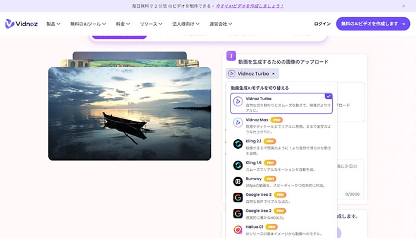Open the 法人様向け menu

pos(185,24)
